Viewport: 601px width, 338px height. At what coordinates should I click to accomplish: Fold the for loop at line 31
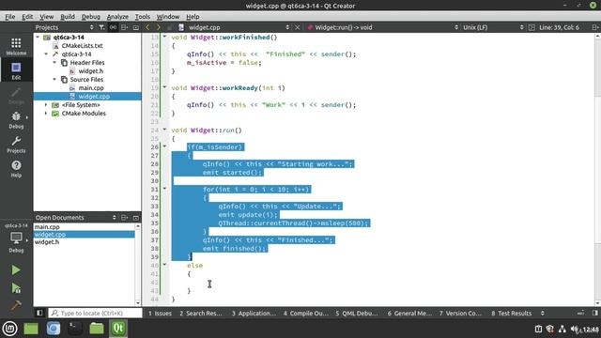tap(165, 189)
